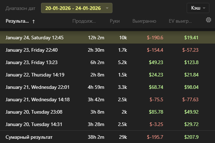Open the January 23, Friday 13:23 session
Screen dimensions: 215x143
click(31, 62)
